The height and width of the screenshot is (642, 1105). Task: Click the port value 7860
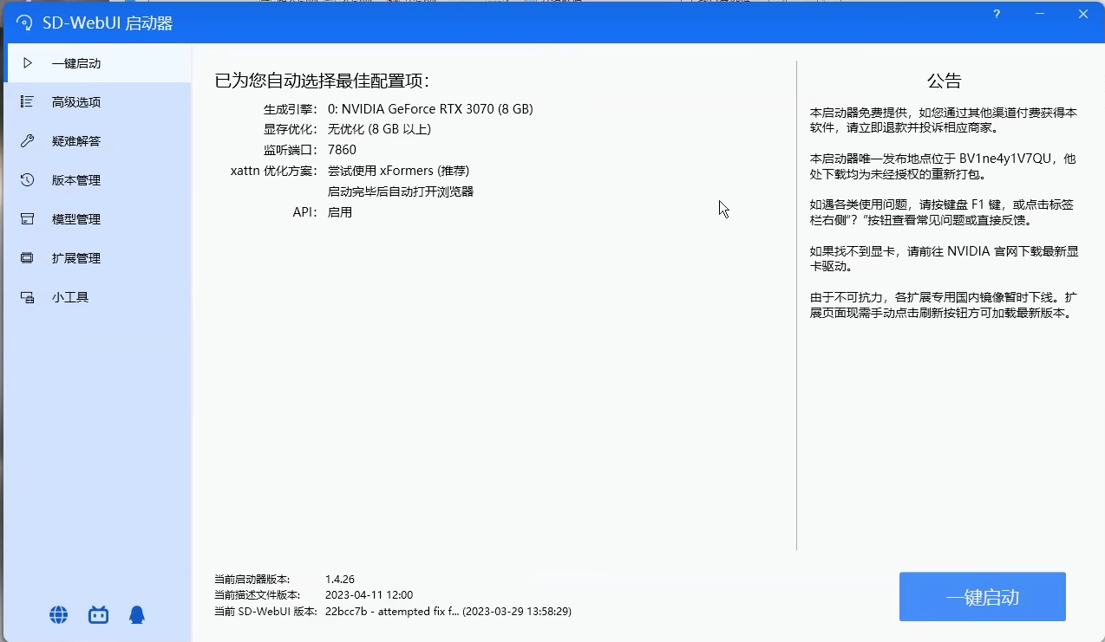pyautogui.click(x=342, y=150)
